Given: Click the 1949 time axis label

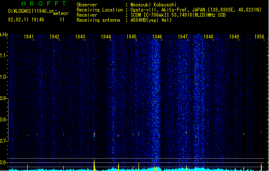Looking at the screenshot, I should (234, 36).
